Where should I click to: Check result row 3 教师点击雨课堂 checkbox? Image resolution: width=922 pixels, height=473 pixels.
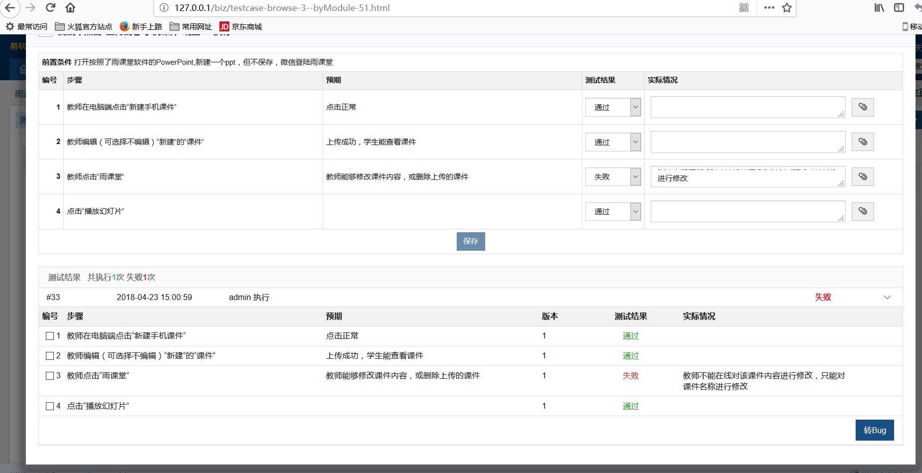pyautogui.click(x=50, y=376)
